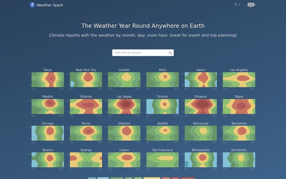This screenshot has width=286, height=179.
Task: Select the Stockholm city link
Action: coord(239,150)
